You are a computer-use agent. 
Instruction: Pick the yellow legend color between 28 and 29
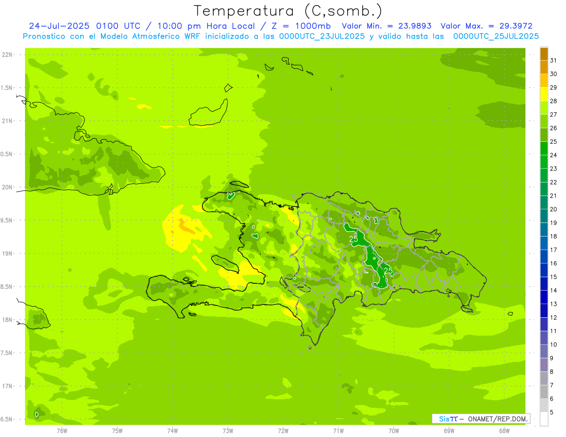coord(544,94)
